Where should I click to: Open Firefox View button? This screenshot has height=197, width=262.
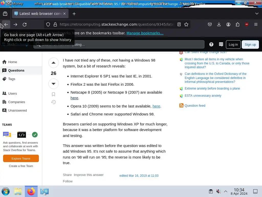(x=5, y=14)
